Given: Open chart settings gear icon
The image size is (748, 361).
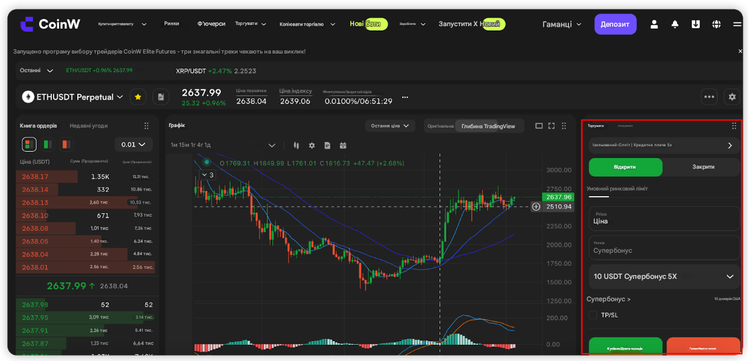Looking at the screenshot, I should tap(312, 145).
